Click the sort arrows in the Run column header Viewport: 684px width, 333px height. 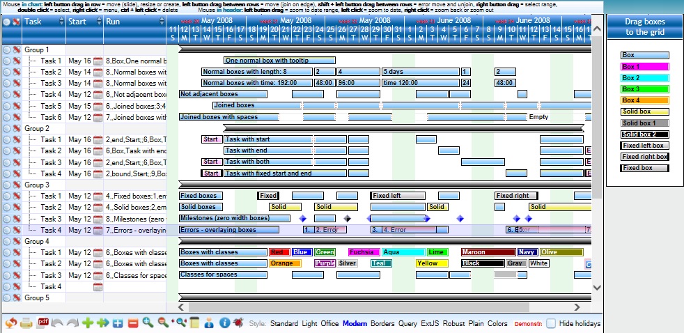[x=162, y=21]
